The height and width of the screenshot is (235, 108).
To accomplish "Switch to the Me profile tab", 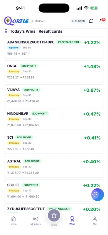I will [95, 221].
